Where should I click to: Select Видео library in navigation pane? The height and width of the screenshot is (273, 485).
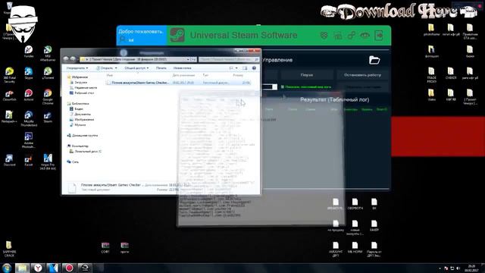pos(76,109)
